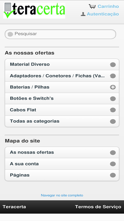Click the Teracerta logo
Image resolution: width=124 pixels, height=221 pixels.
34,11
